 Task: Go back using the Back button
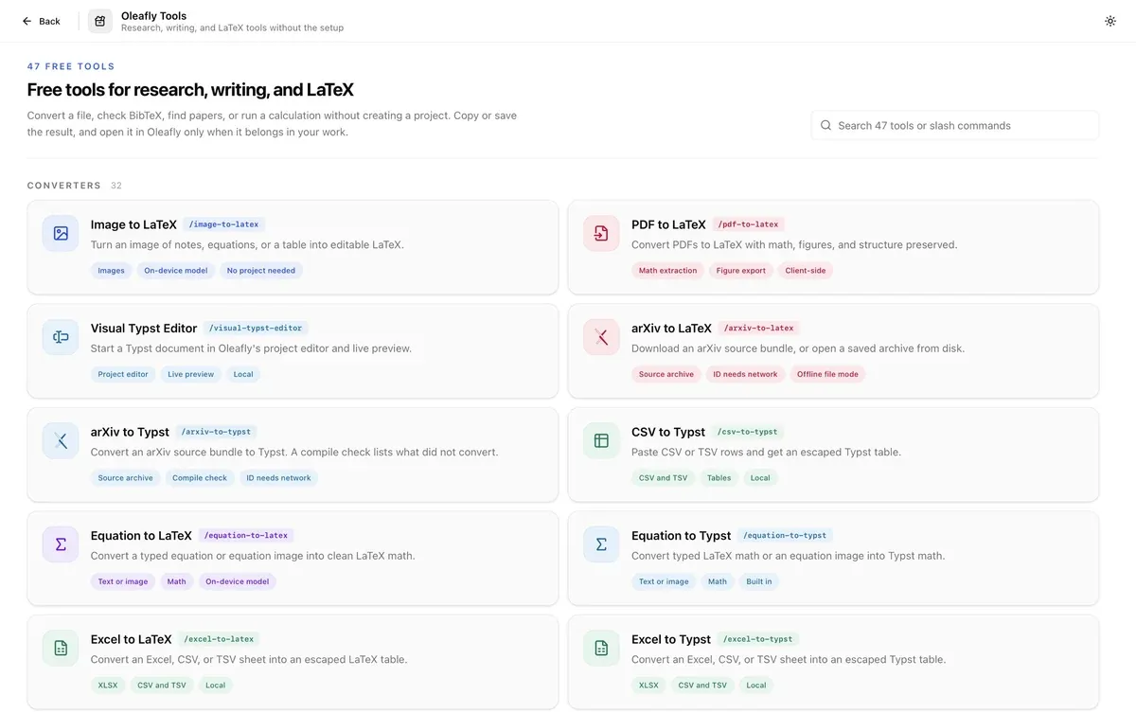[41, 21]
